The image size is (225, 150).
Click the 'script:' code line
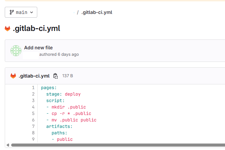pos(55,101)
